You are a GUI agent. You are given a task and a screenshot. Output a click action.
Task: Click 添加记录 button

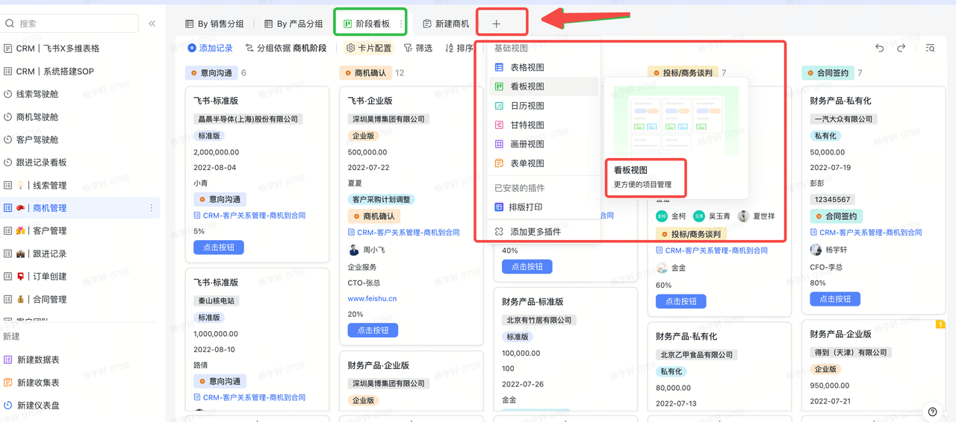pos(210,48)
